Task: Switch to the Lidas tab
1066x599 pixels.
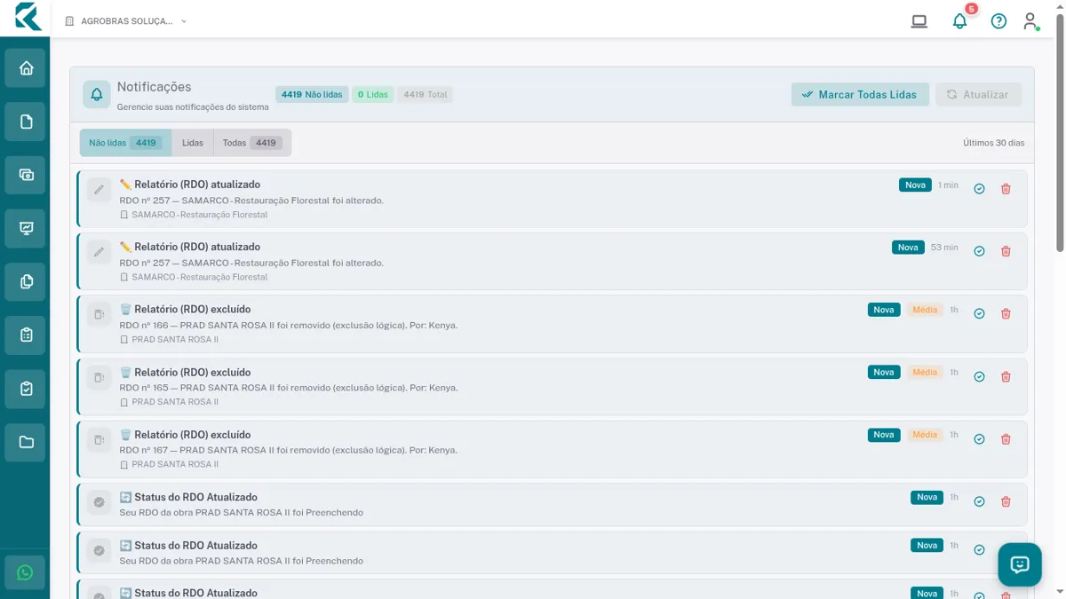Action: tap(193, 143)
